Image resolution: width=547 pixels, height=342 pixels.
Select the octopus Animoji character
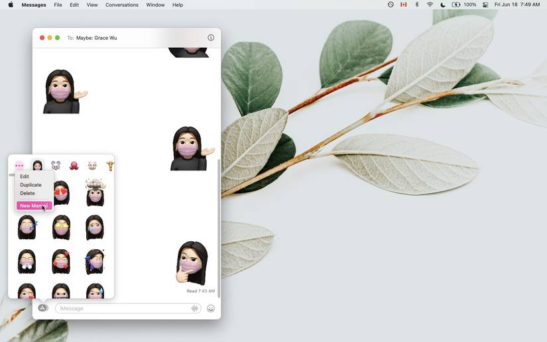[74, 165]
